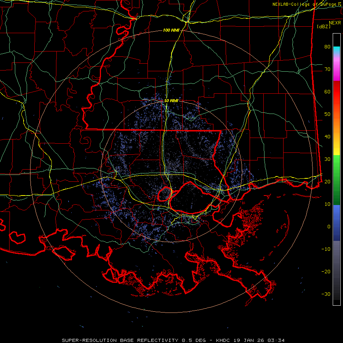Image resolution: width=343 pixels, height=343 pixels.
Task: Click the 80 dBZ scale value
Action: click(x=327, y=47)
